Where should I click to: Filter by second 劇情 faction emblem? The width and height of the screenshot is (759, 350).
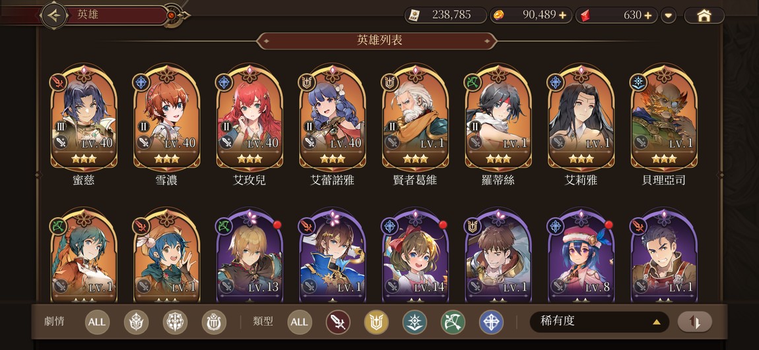tap(175, 322)
